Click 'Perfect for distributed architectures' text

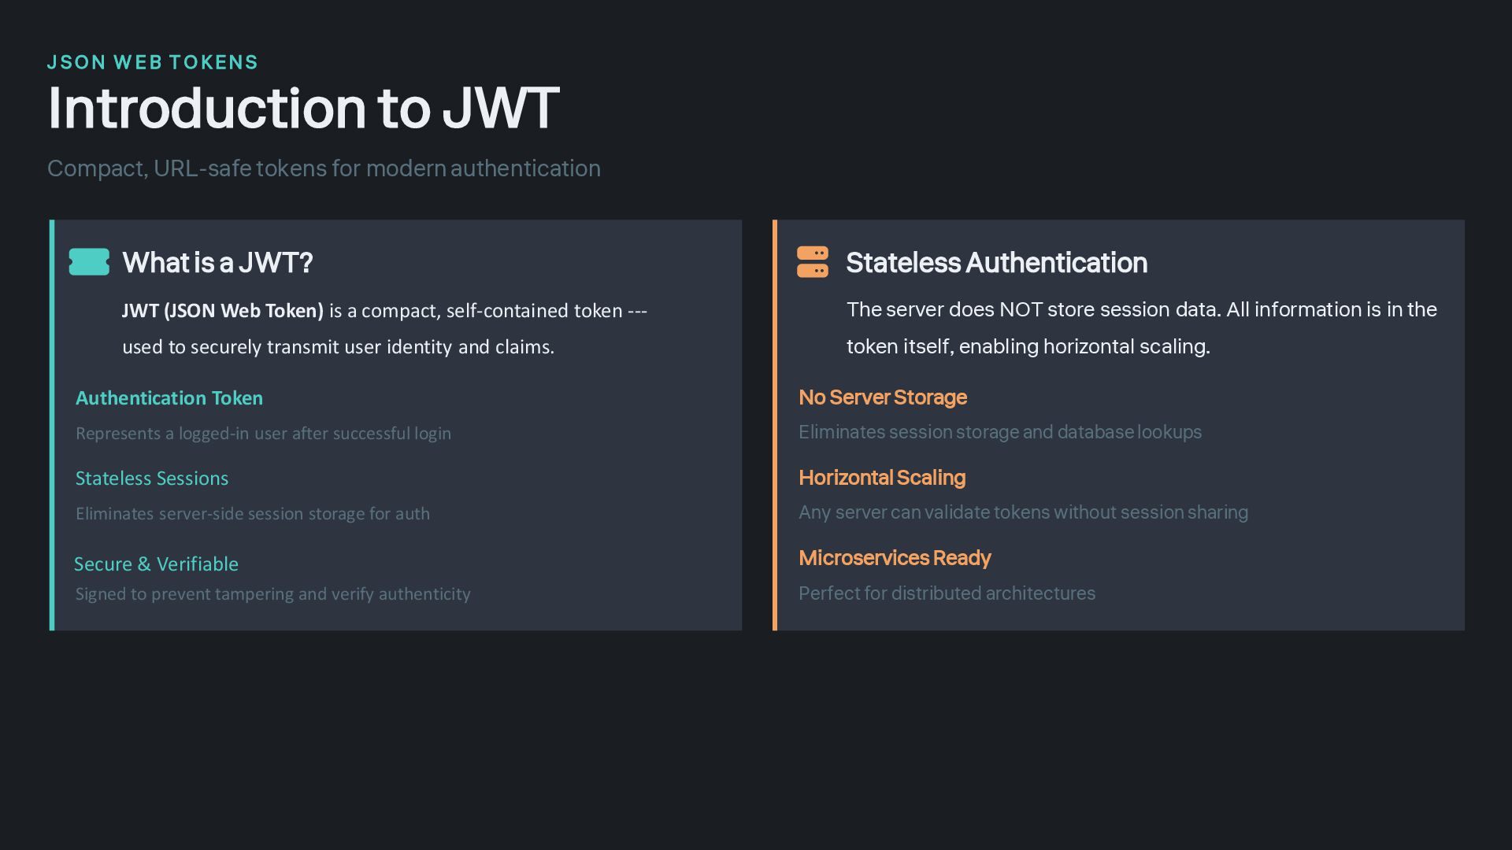point(947,593)
